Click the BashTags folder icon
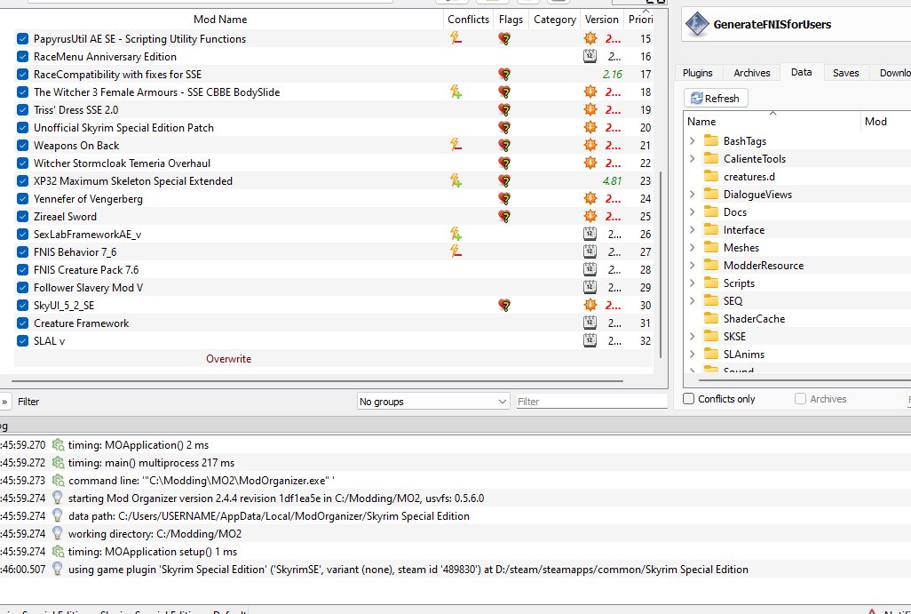 pos(711,140)
